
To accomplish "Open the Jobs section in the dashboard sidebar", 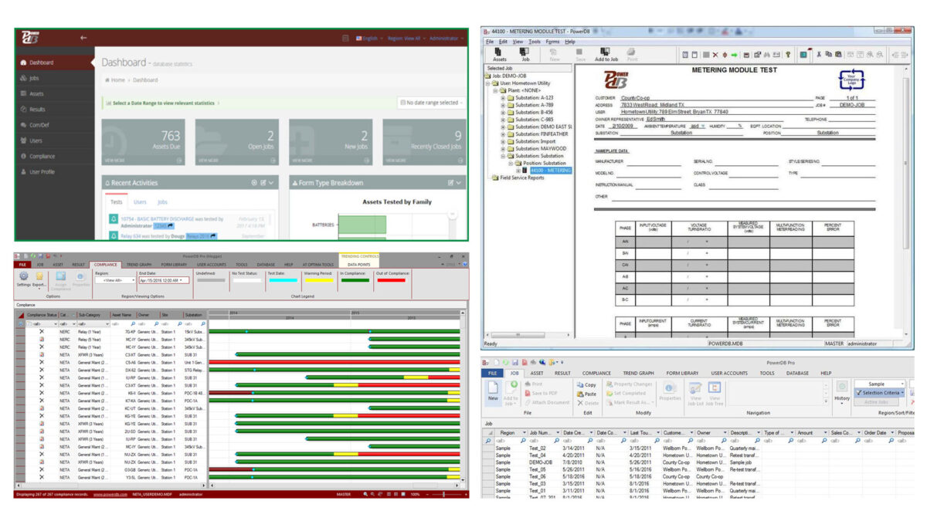I will point(31,79).
